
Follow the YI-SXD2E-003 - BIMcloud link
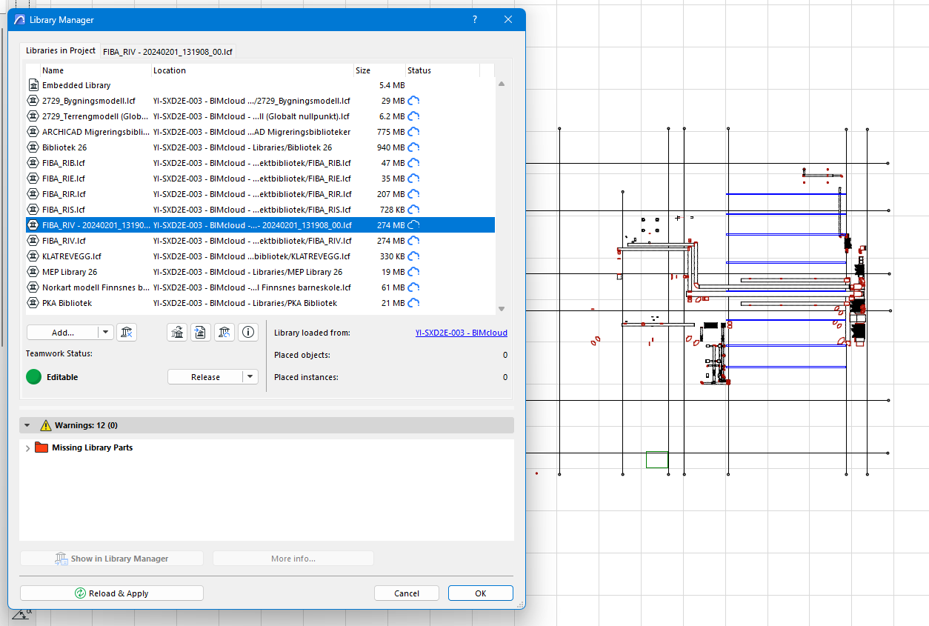pos(461,333)
